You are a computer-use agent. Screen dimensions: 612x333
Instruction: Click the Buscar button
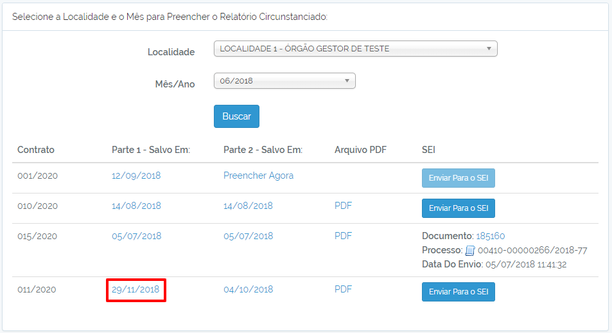[x=236, y=116]
